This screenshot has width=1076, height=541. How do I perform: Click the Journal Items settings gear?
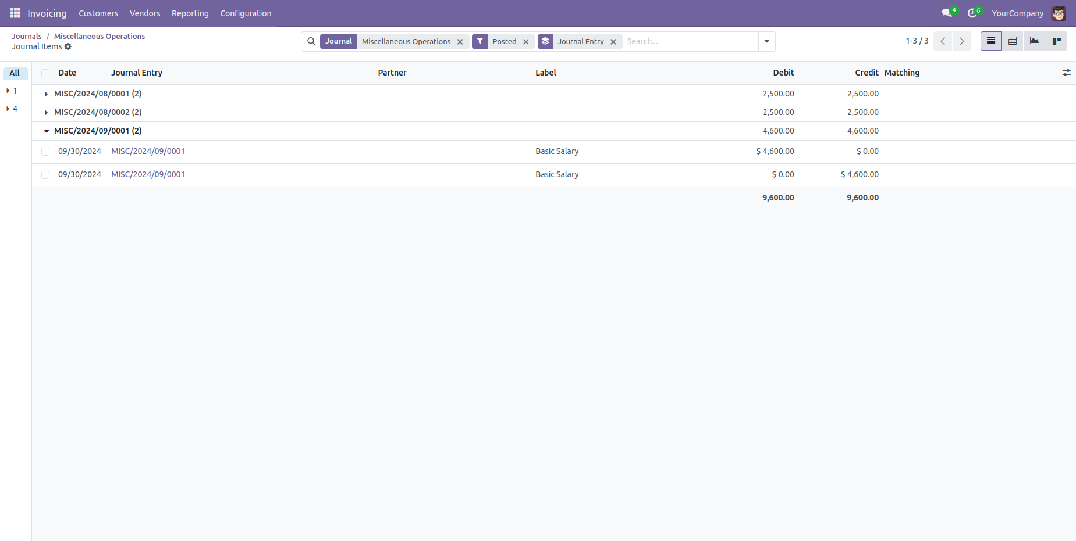coord(68,46)
